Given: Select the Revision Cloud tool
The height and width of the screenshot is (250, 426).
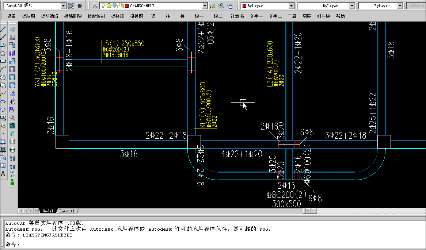Looking at the screenshot, I should pyautogui.click(x=3, y=85).
